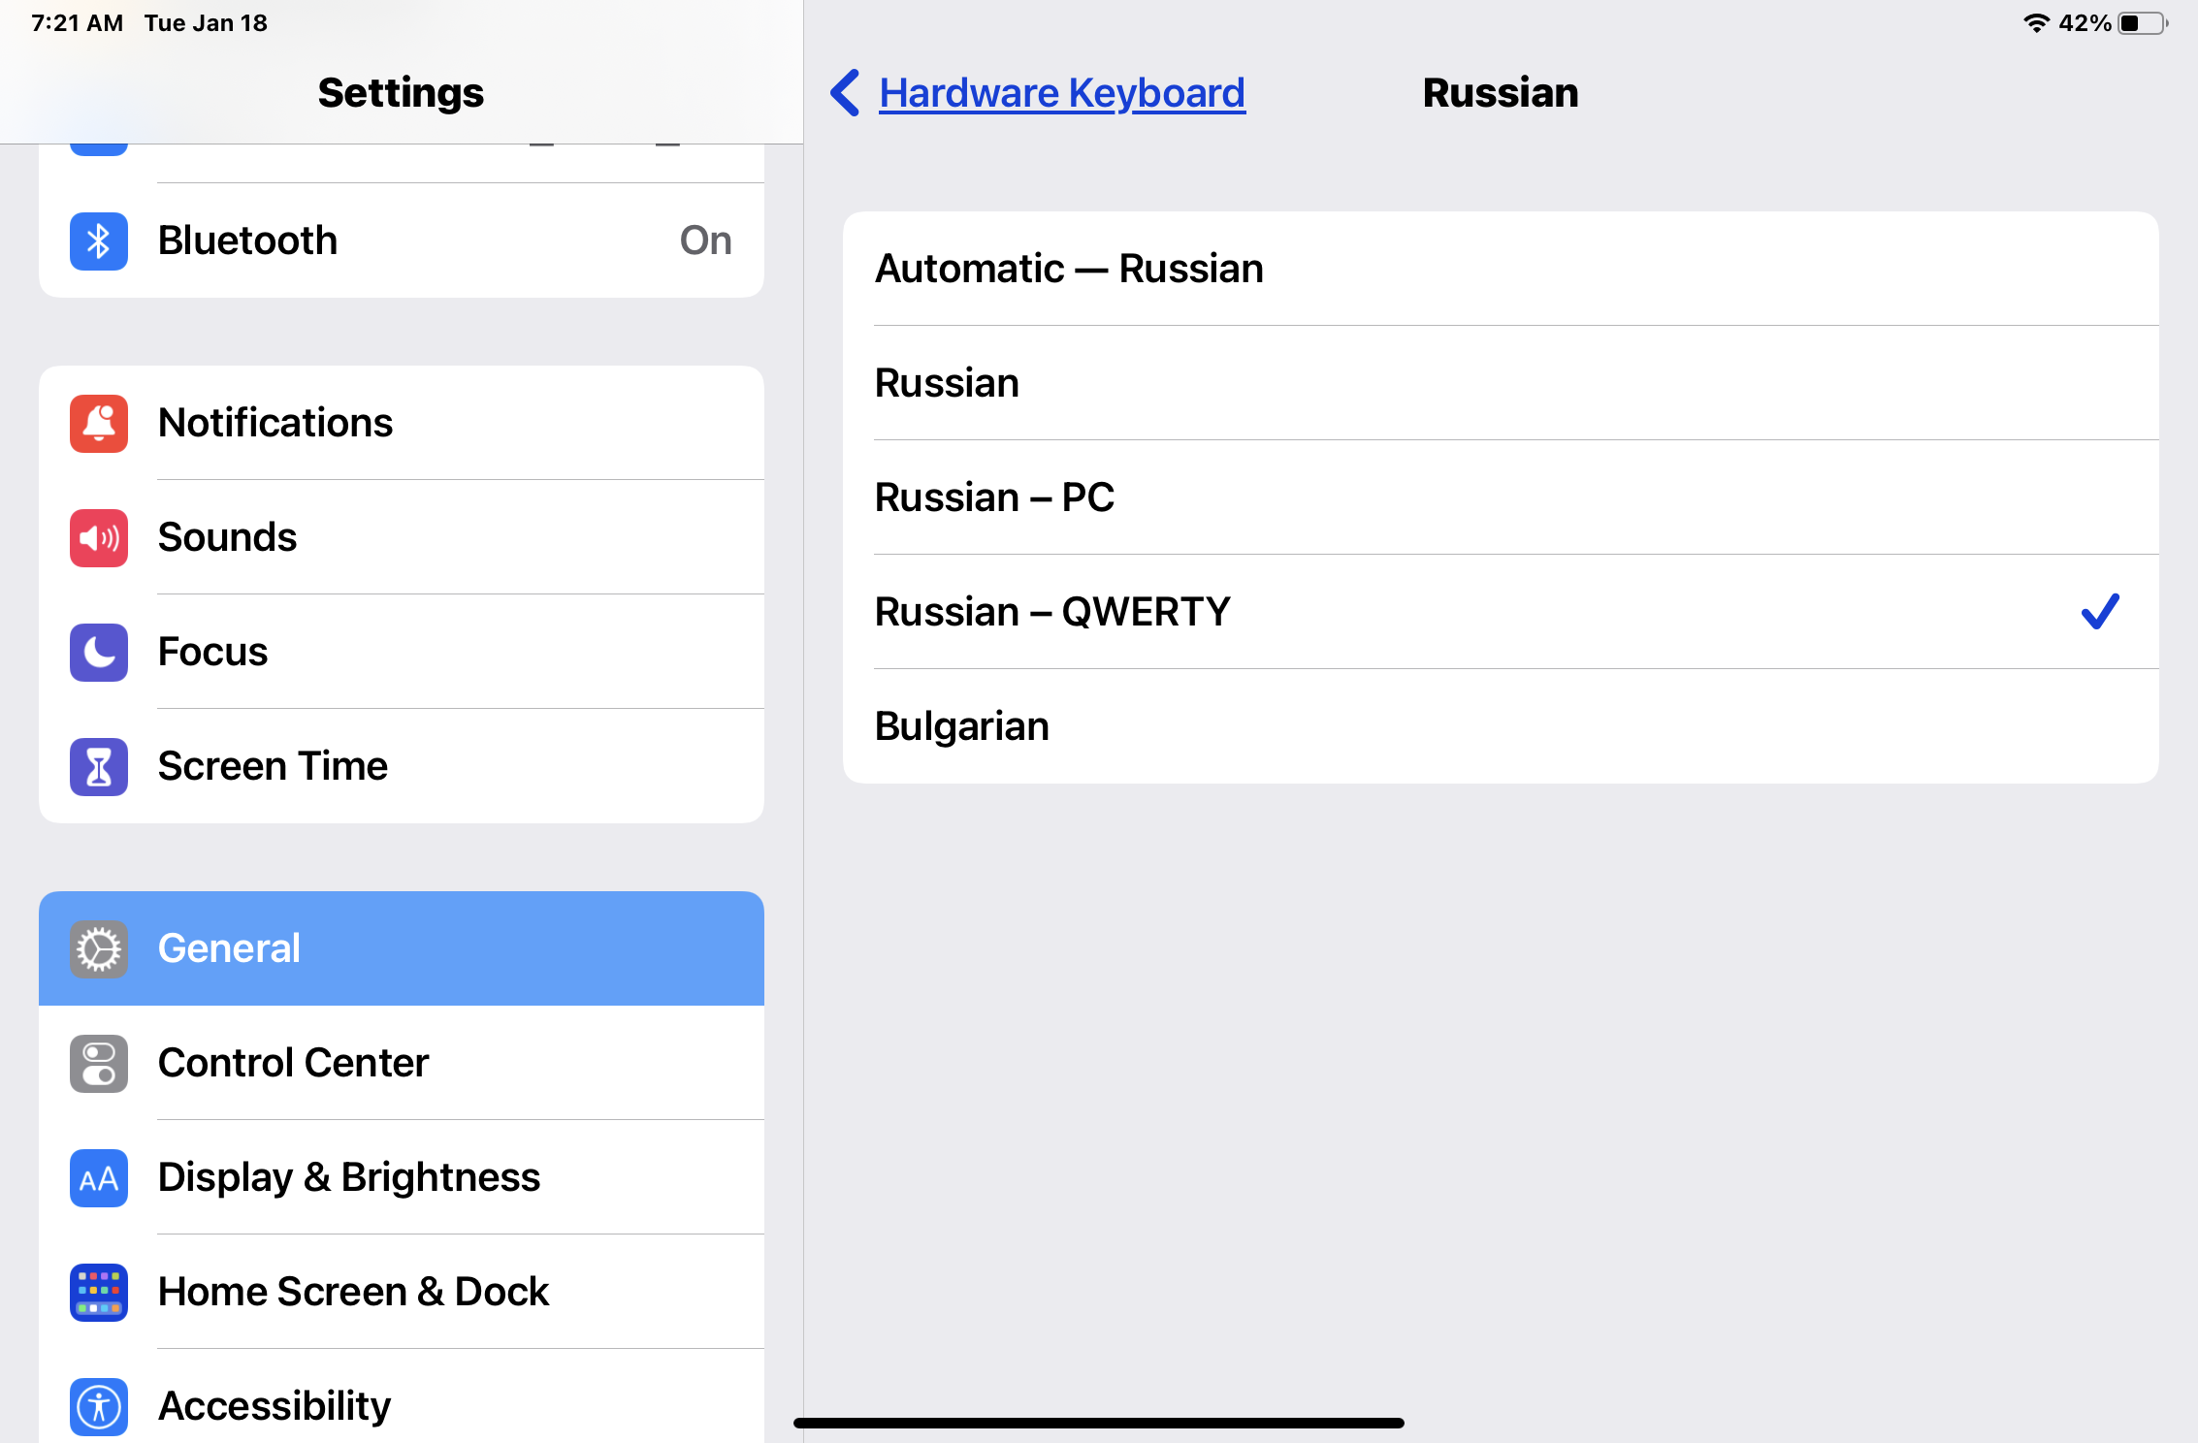Tap the Home Screen & Dock grid icon
This screenshot has width=2198, height=1443.
(x=99, y=1292)
